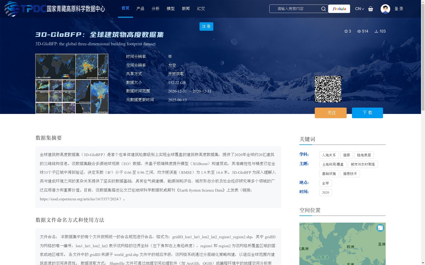Expand the map to fullscreen

click(x=380, y=227)
